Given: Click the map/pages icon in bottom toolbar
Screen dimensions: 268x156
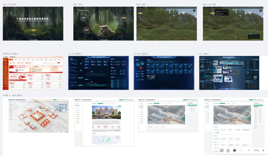Looking at the screenshot, I should point(221,151).
